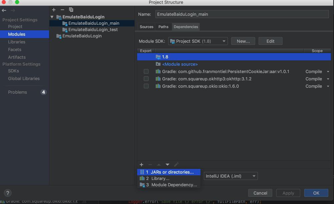Screen dimensions: 334x204
Task: Cancel the Project Structure dialog
Action: click(260, 193)
